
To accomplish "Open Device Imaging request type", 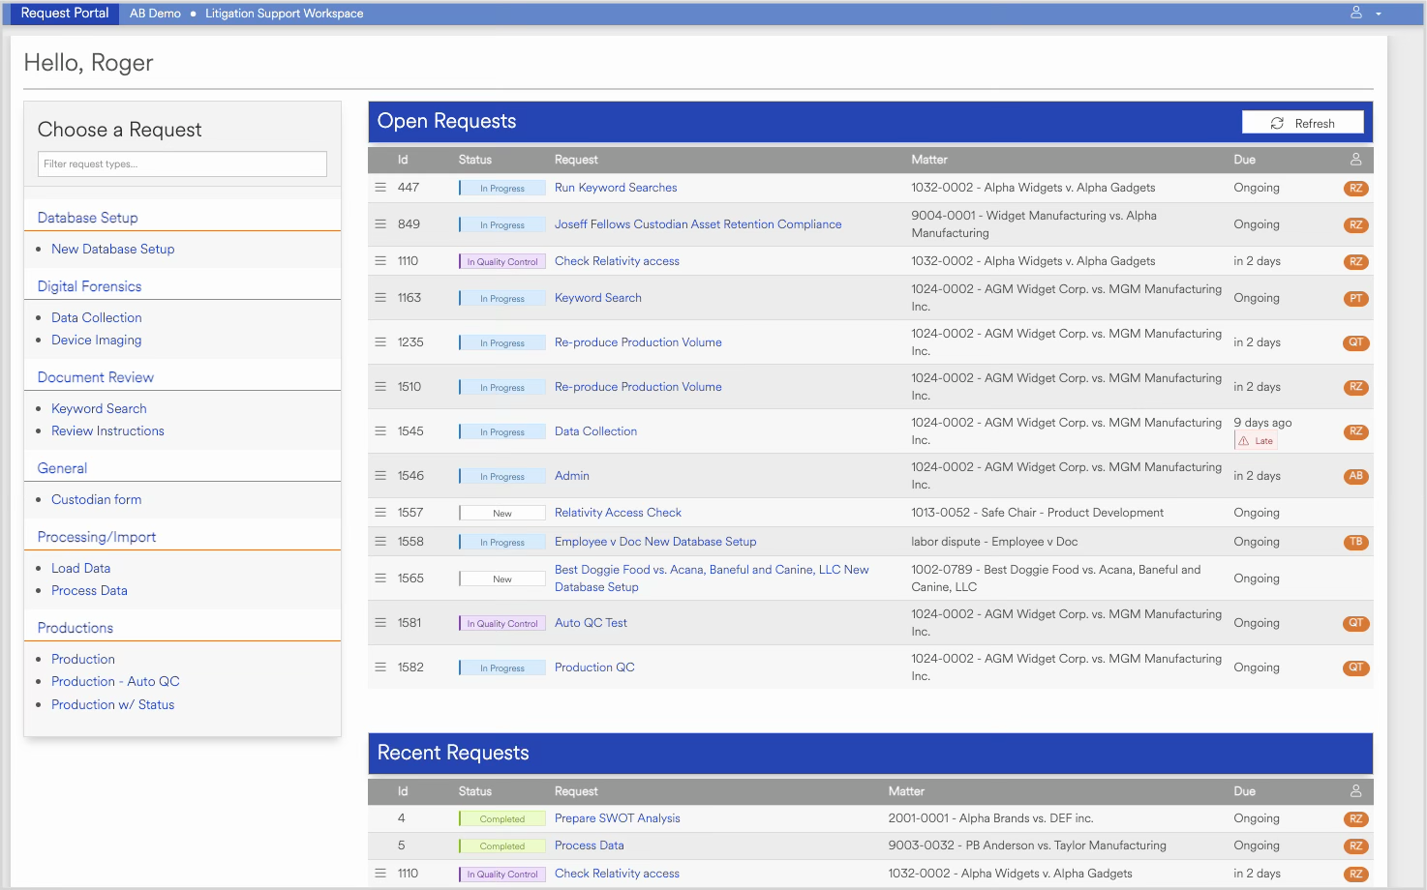I will 96,340.
